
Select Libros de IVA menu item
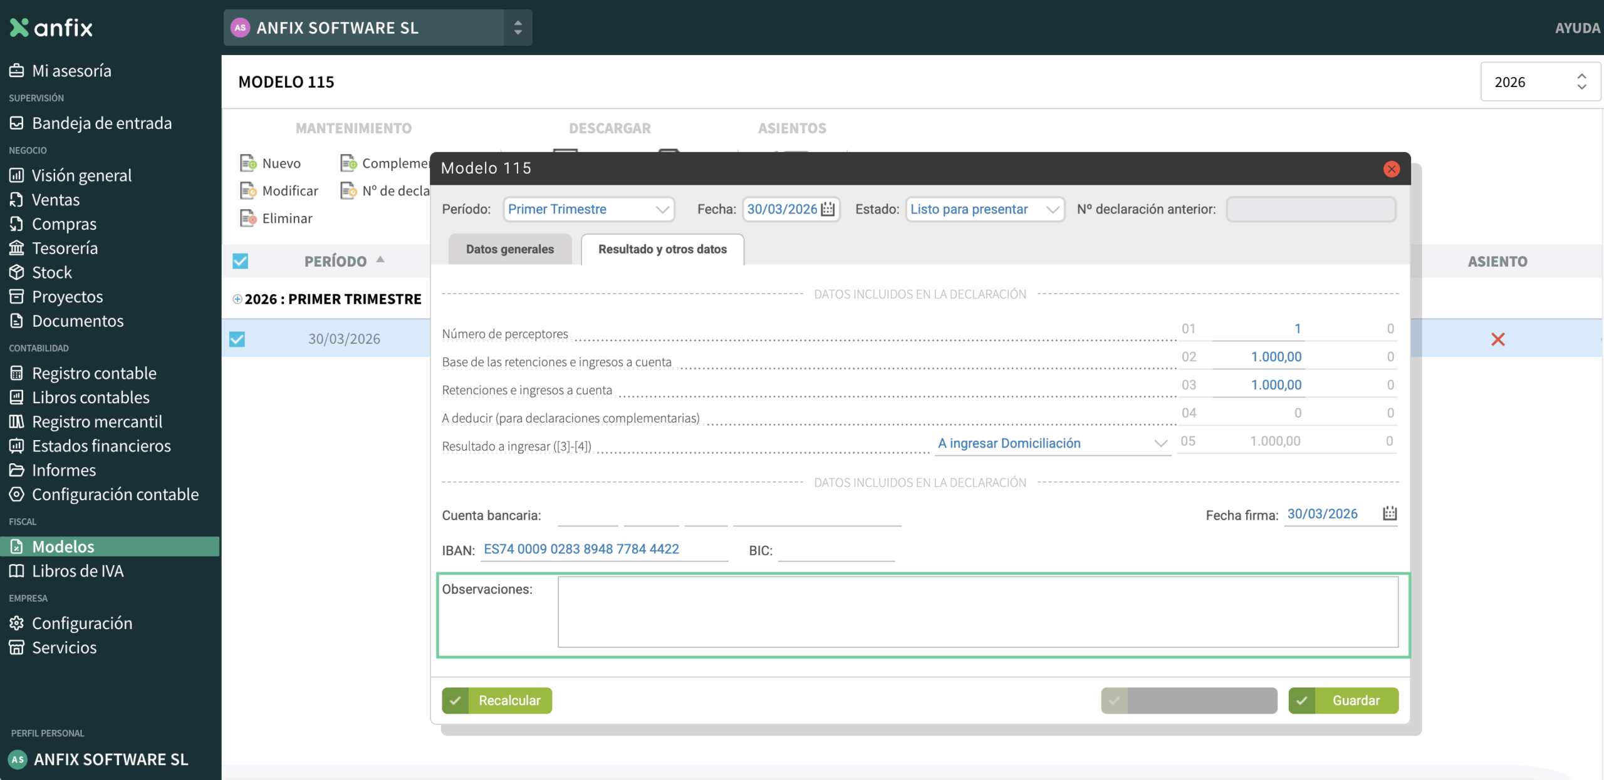78,571
